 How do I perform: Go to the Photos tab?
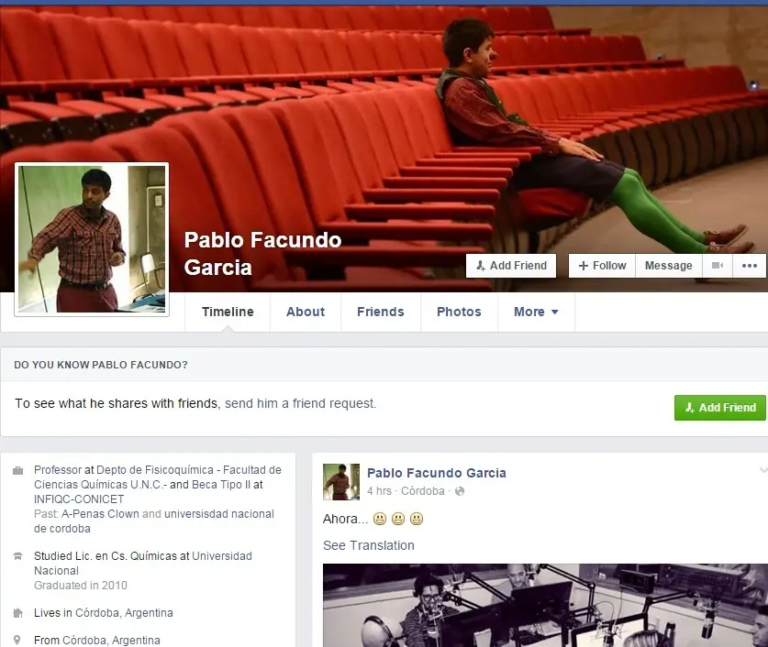(459, 312)
